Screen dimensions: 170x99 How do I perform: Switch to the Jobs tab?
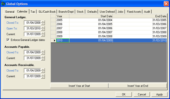coord(120,12)
